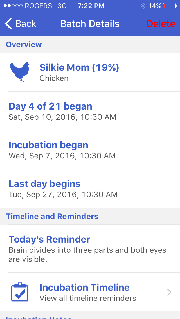Expand Incubation Timeline via right chevron

[x=169, y=292]
